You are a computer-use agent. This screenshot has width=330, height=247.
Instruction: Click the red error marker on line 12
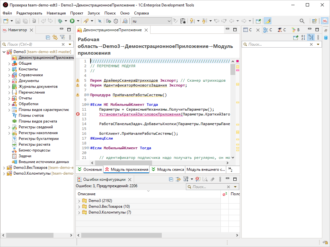tap(78, 114)
